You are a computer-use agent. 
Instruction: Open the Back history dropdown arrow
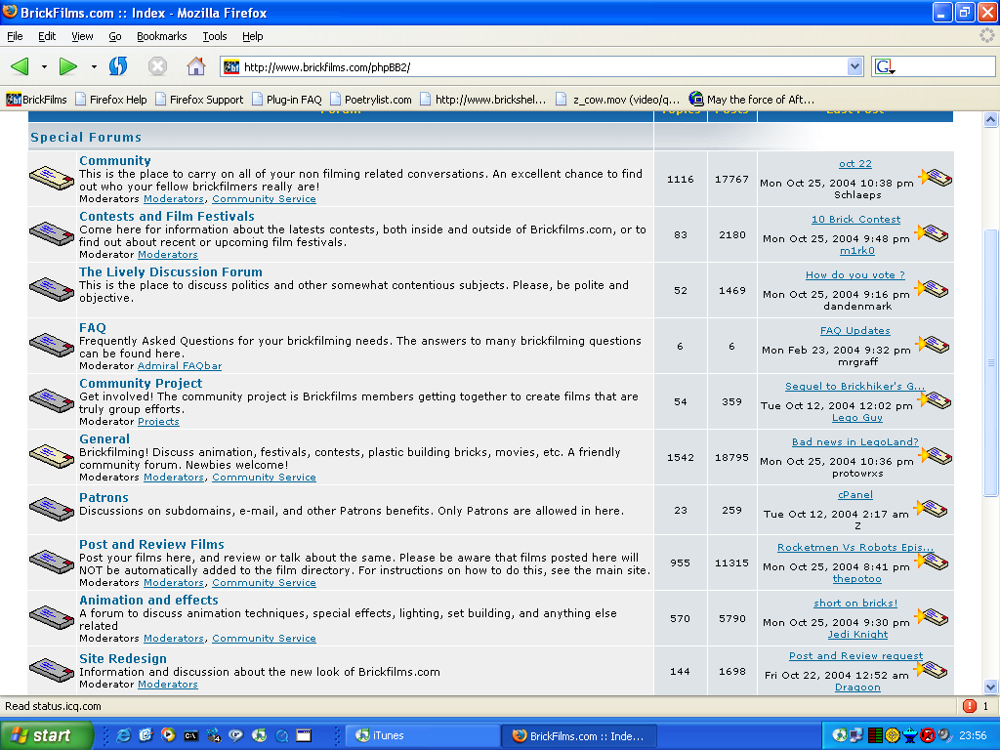(44, 66)
